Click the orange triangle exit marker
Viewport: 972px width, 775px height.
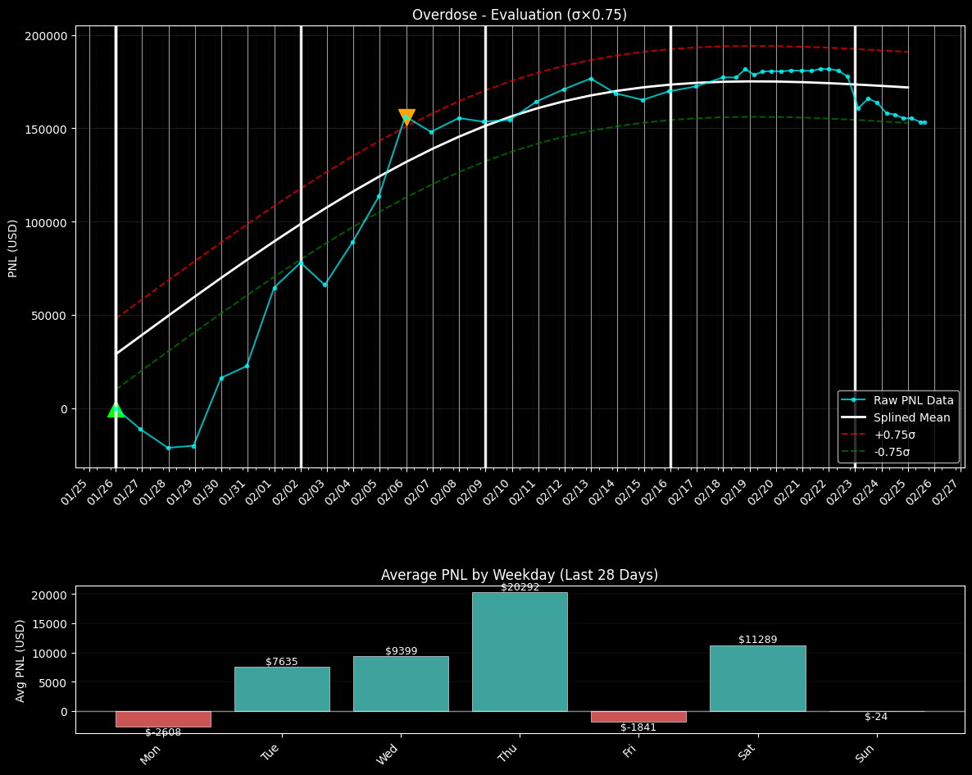click(407, 117)
